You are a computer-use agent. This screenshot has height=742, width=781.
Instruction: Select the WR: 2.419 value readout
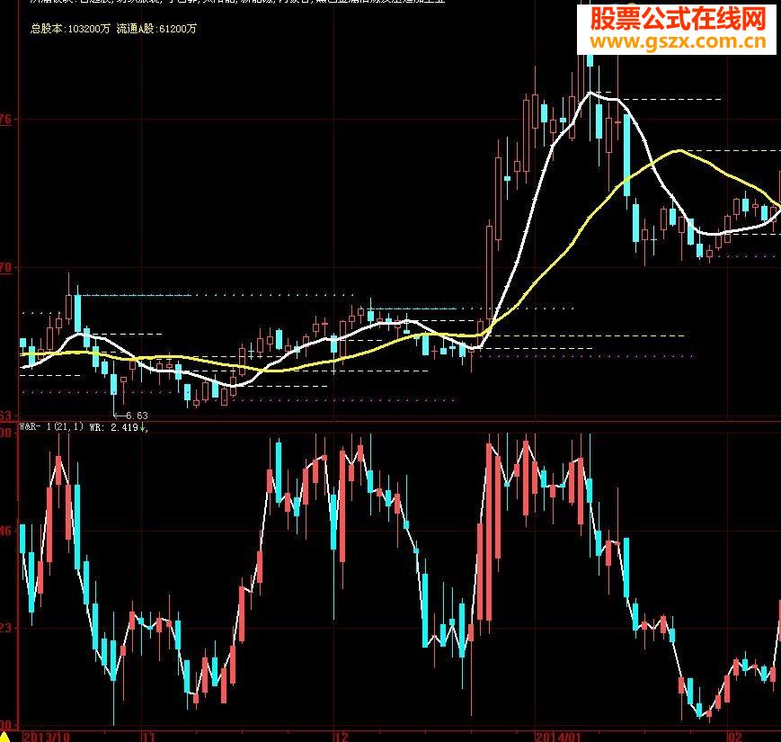coord(114,427)
